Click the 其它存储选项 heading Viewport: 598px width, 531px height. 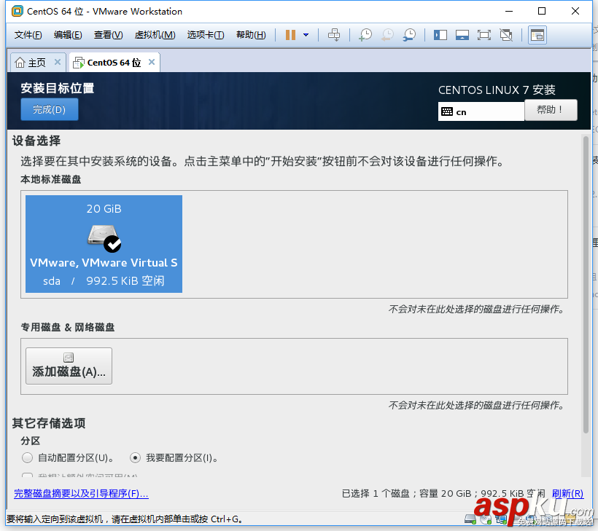(x=49, y=422)
